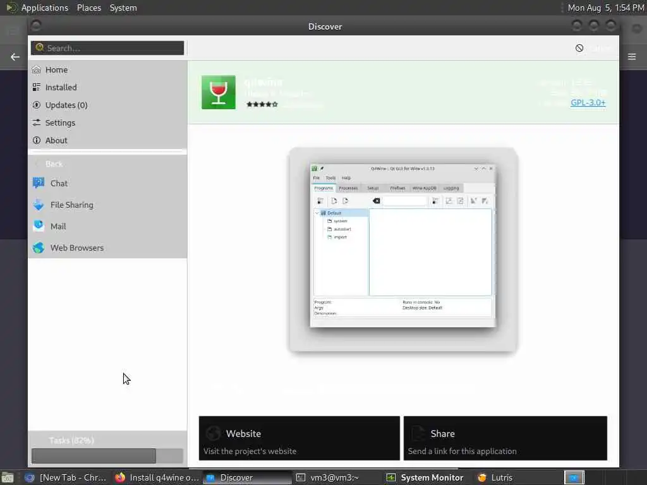
Task: Click the tasks progress bar
Action: tap(107, 456)
